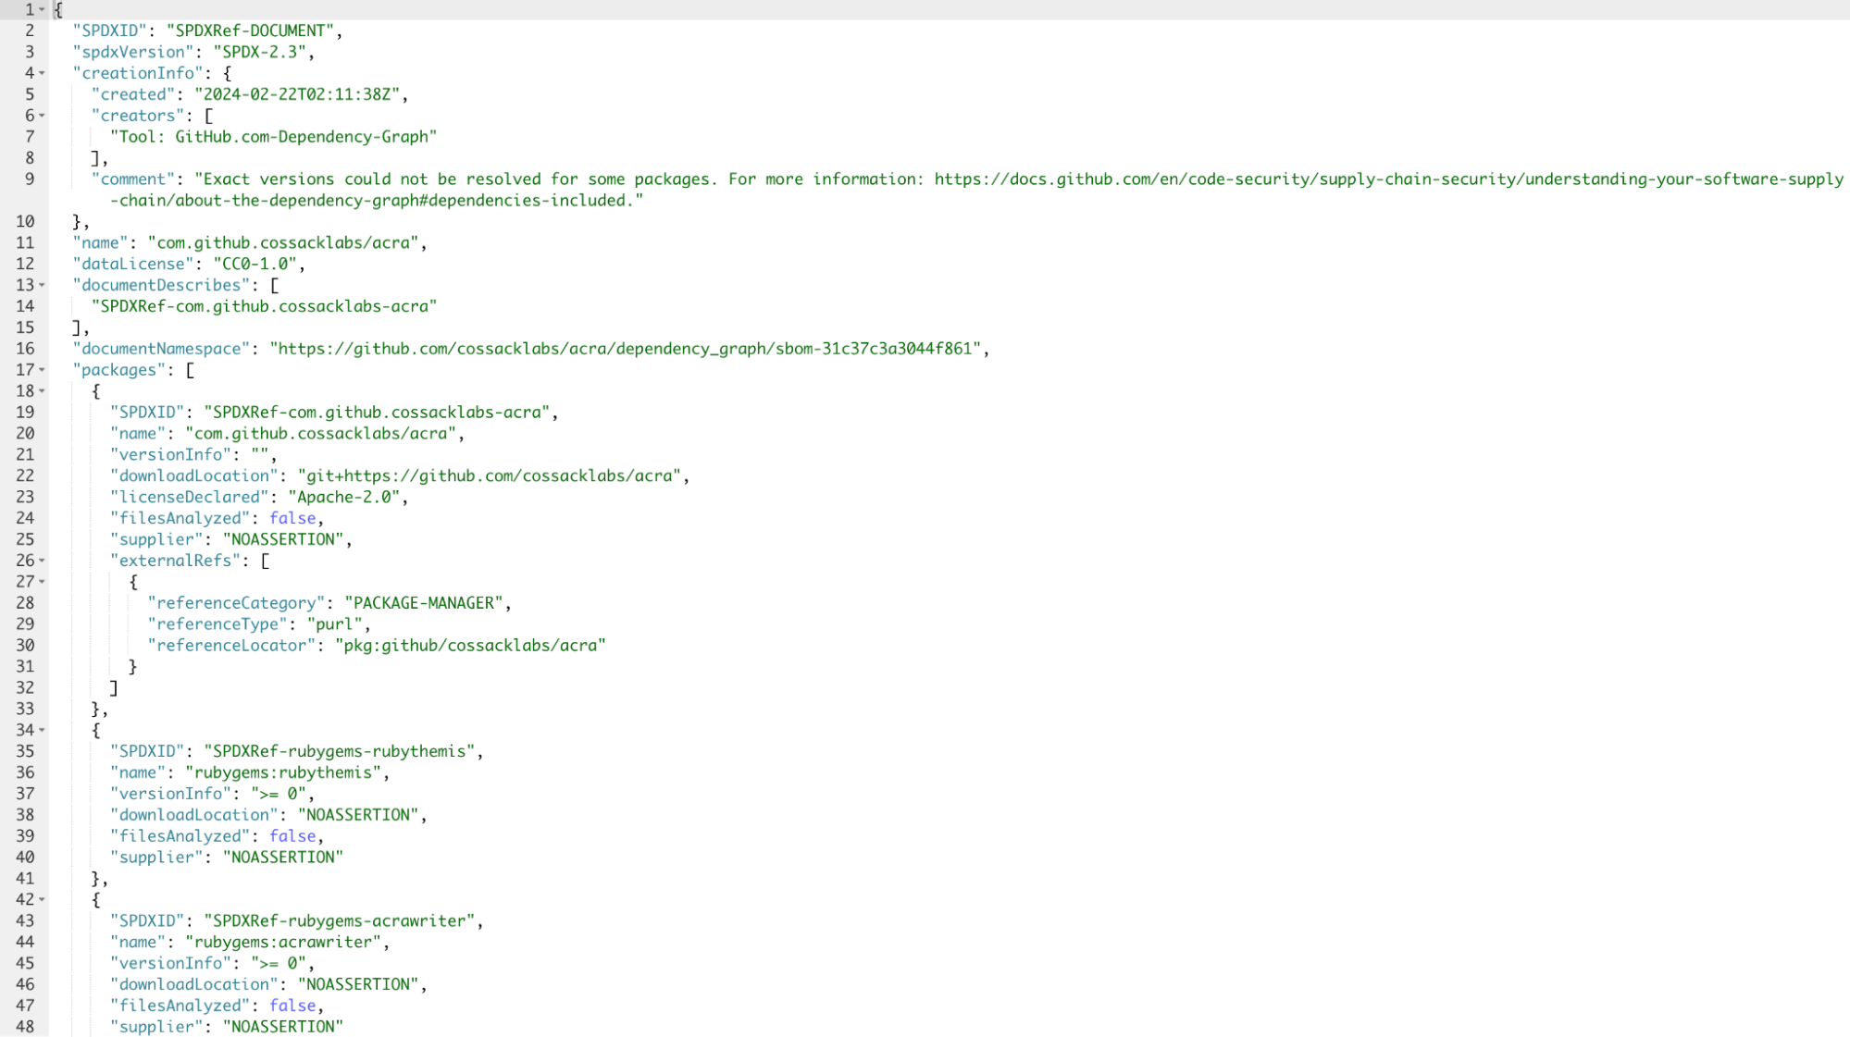Click line number 2 in the gutter
The height and width of the screenshot is (1037, 1850).
click(30, 31)
